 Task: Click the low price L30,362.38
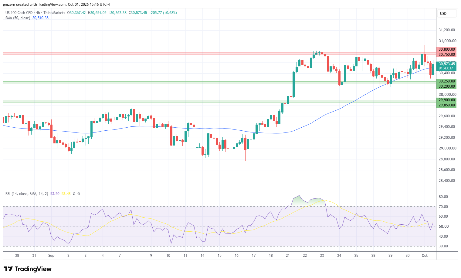click(x=117, y=13)
